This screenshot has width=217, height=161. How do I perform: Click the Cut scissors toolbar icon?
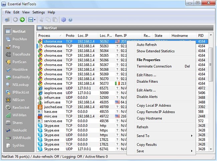click(41, 20)
